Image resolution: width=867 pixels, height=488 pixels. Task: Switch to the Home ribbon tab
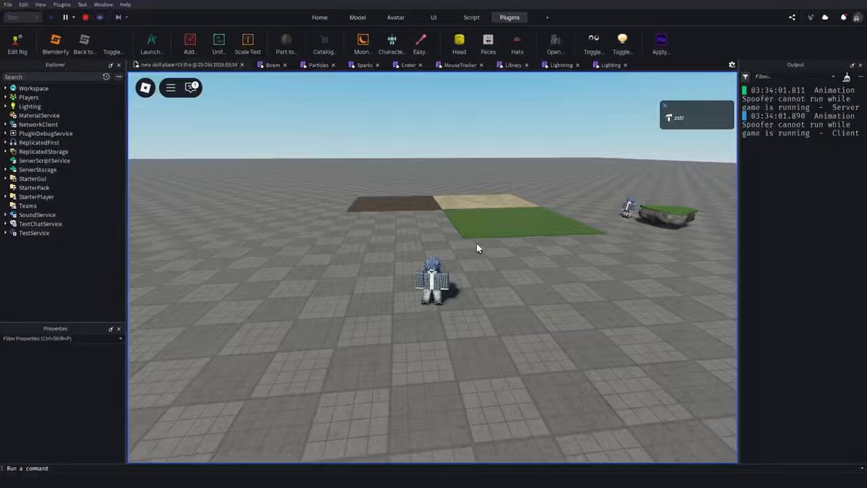[x=320, y=17]
